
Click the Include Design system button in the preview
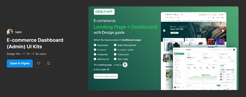[x=106, y=76]
